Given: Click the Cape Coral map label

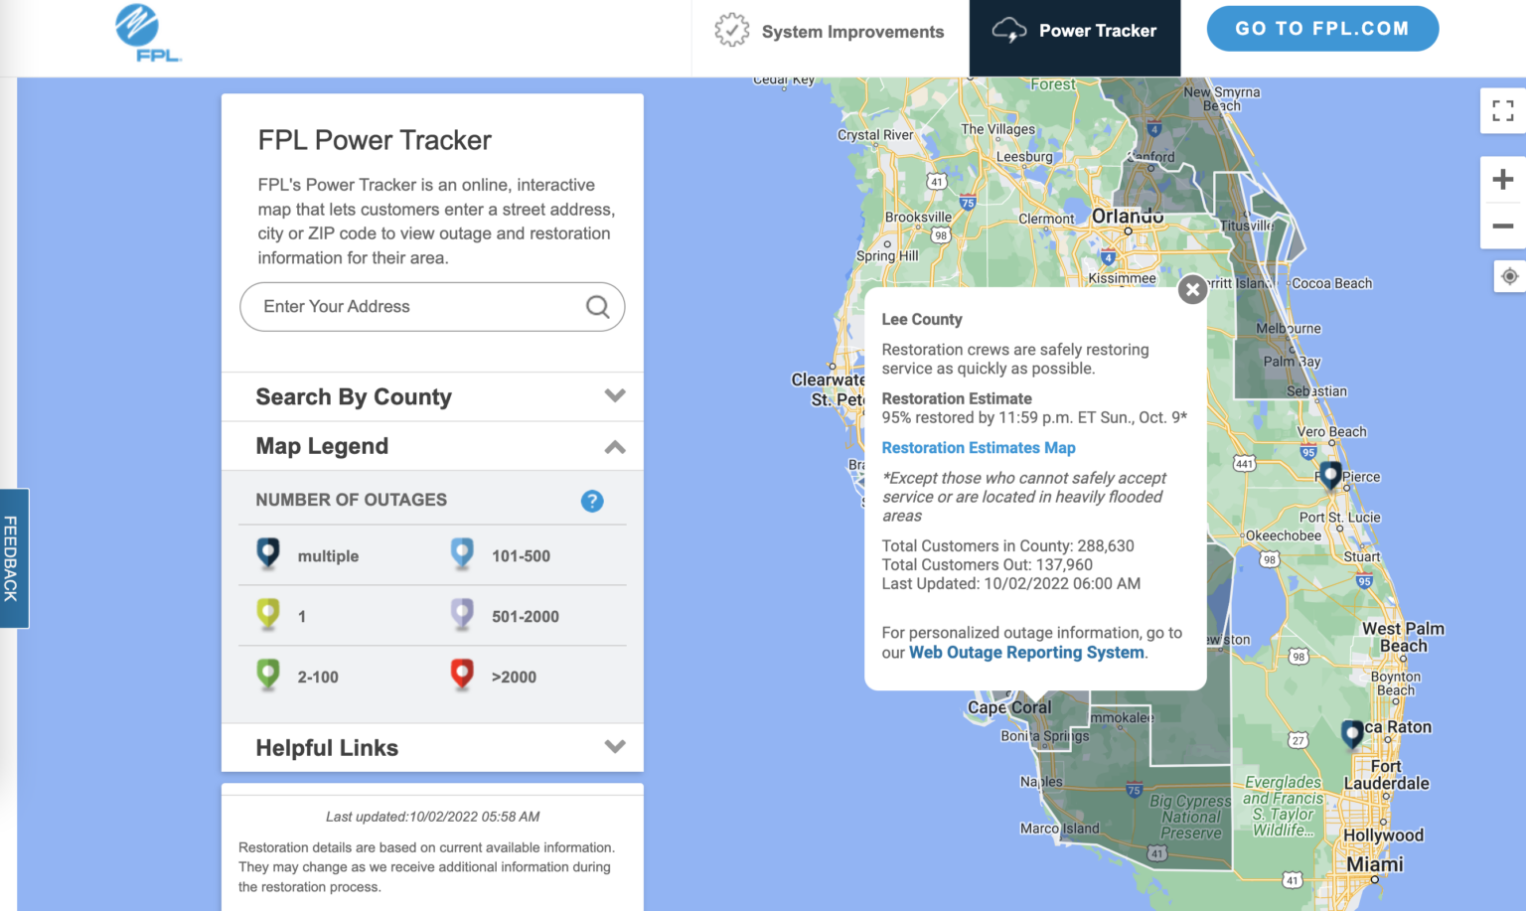Looking at the screenshot, I should pos(1009,707).
